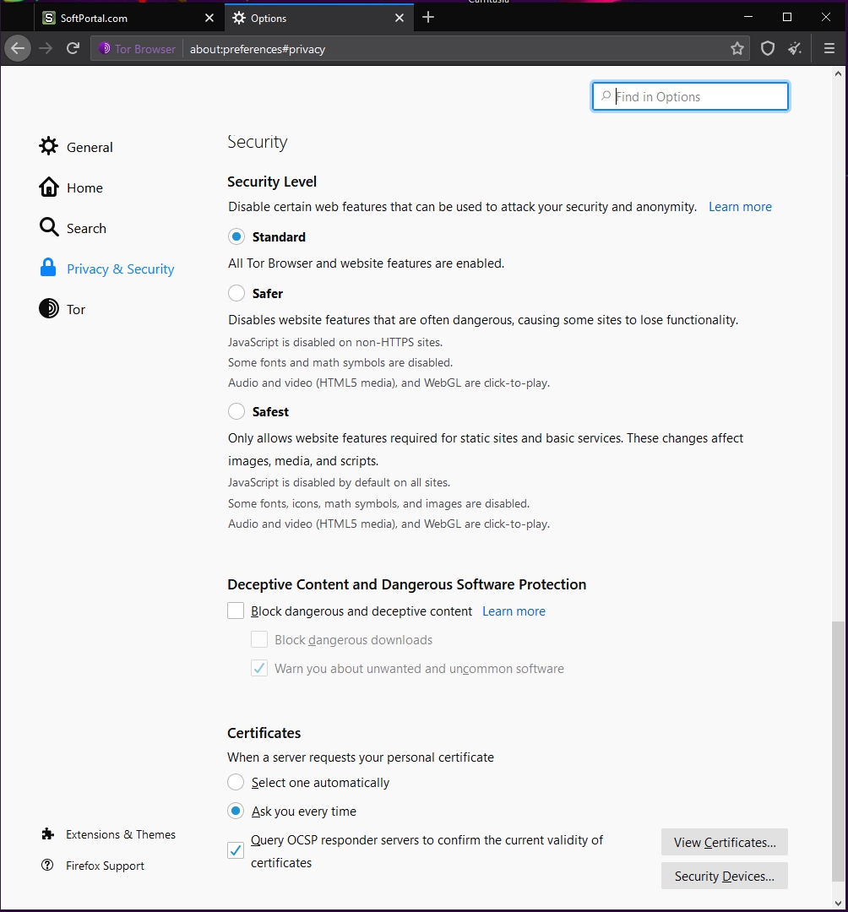This screenshot has width=848, height=912.
Task: Switch to the SoftPortal.com tab
Action: (118, 18)
